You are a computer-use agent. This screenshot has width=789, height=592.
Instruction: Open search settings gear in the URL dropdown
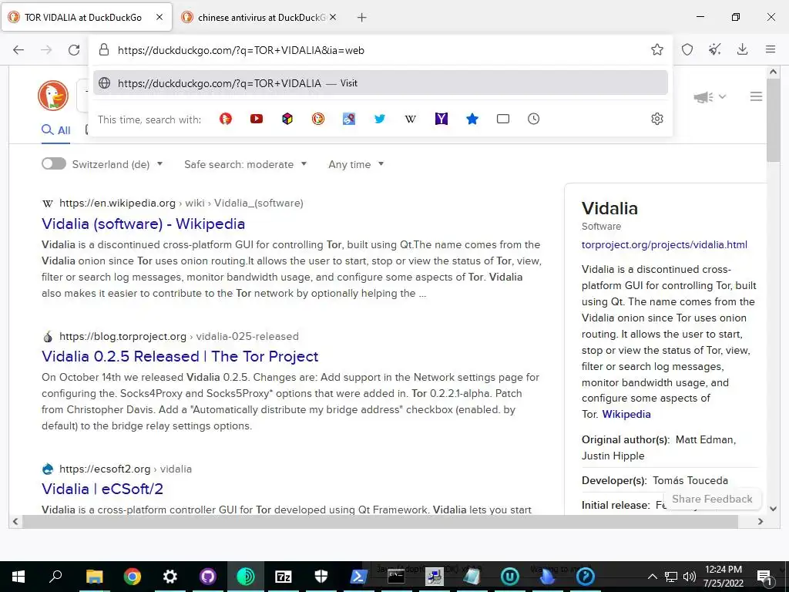[x=656, y=119]
